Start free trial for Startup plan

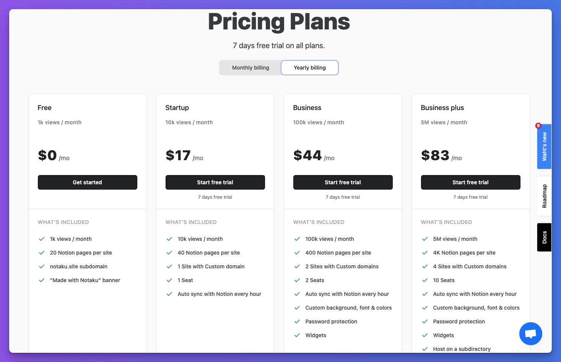coord(215,182)
